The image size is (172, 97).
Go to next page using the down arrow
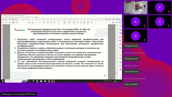[33, 22]
